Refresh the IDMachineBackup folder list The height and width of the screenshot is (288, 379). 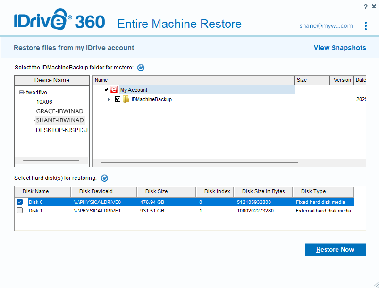tap(141, 68)
